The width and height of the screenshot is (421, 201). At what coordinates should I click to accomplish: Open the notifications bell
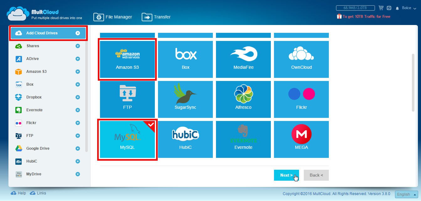[x=397, y=8]
